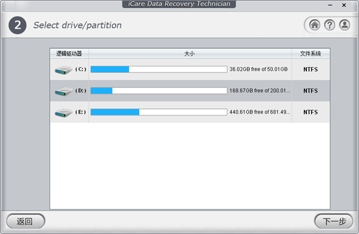This screenshot has width=359, height=234.
Task: Click the step 2 circle badge
Action: coord(17,25)
